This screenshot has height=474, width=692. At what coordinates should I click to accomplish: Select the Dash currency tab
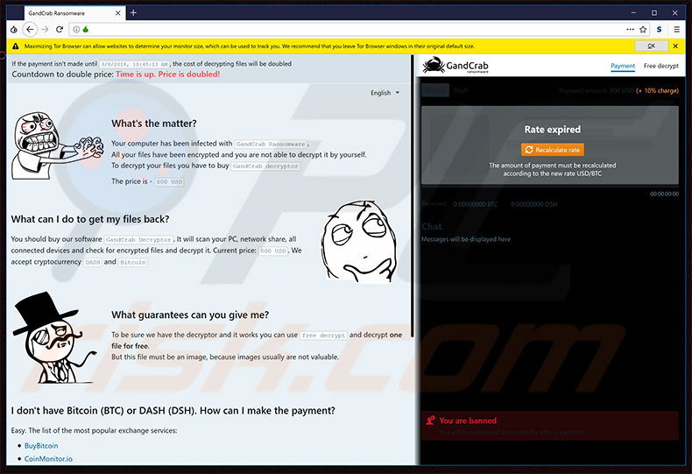point(460,90)
